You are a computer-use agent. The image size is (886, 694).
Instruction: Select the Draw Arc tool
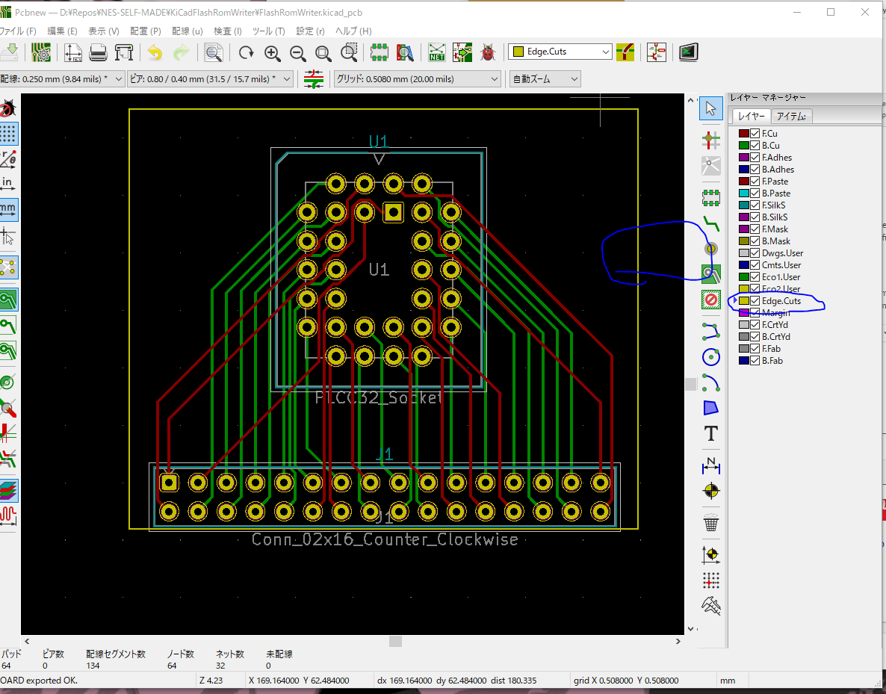tap(711, 382)
